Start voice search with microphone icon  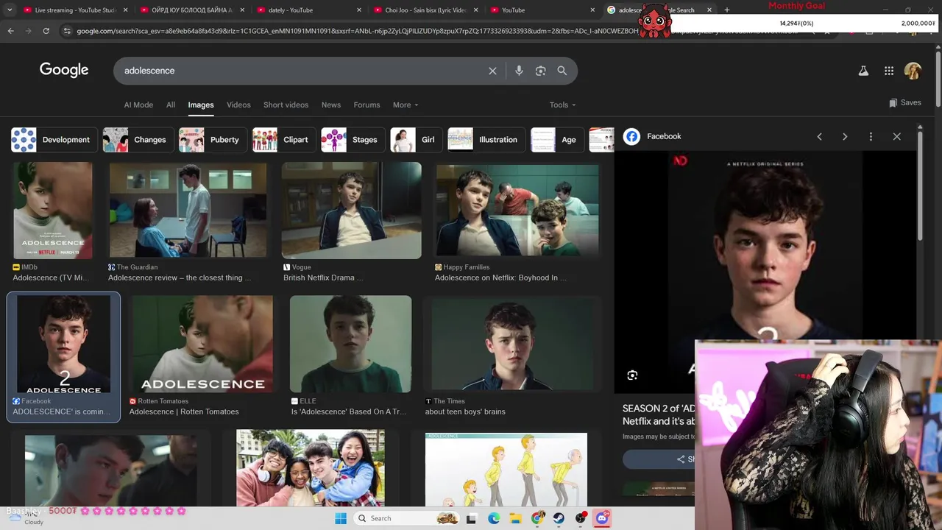tap(519, 71)
